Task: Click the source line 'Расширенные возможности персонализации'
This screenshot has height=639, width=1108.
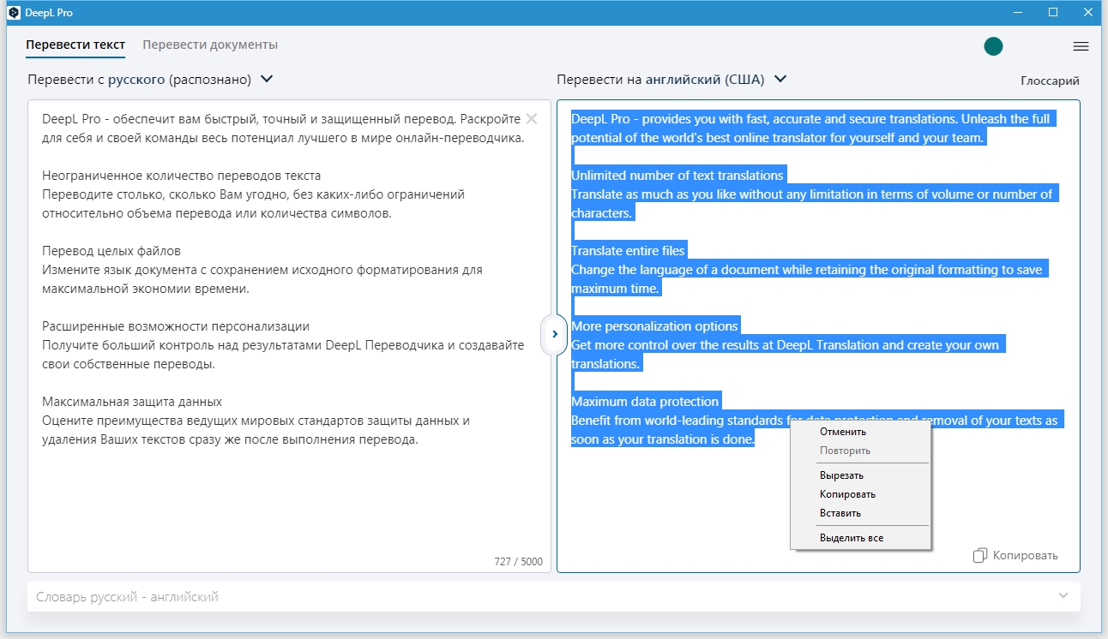Action: 176,326
